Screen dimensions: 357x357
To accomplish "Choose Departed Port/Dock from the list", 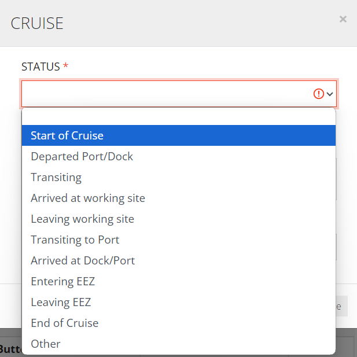I will point(178,156).
